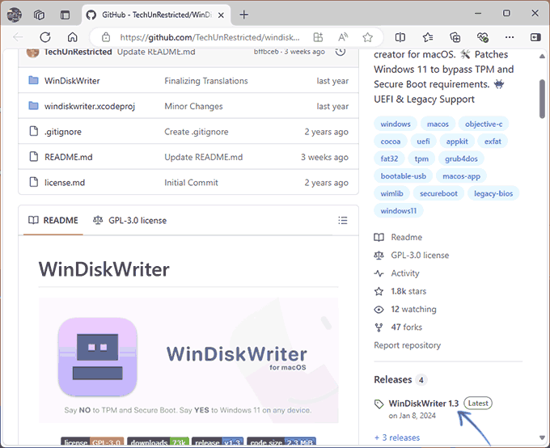Open the split screen view
The width and height of the screenshot is (550, 448).
tap(400, 37)
